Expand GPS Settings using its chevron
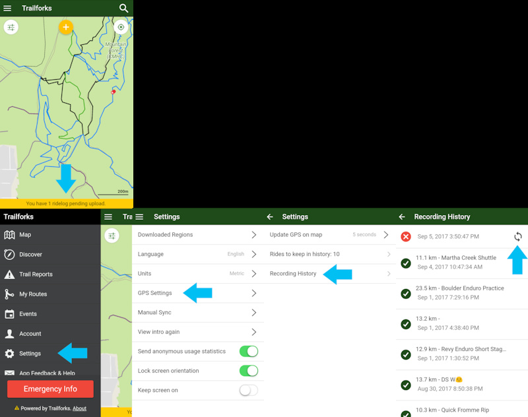The width and height of the screenshot is (528, 417). pos(254,293)
